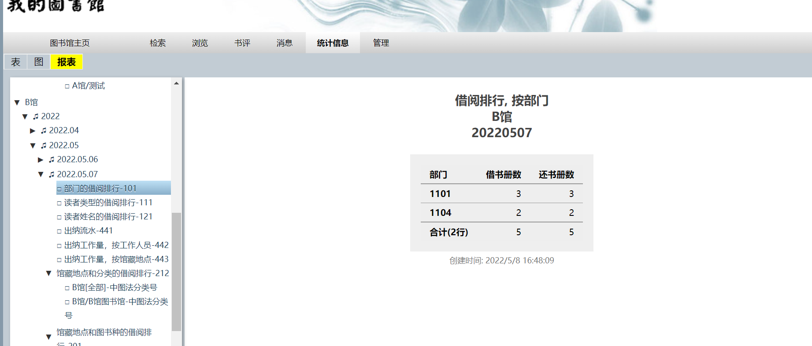Image resolution: width=812 pixels, height=346 pixels.
Task: Click the 还书册数 column header
Action: (556, 175)
